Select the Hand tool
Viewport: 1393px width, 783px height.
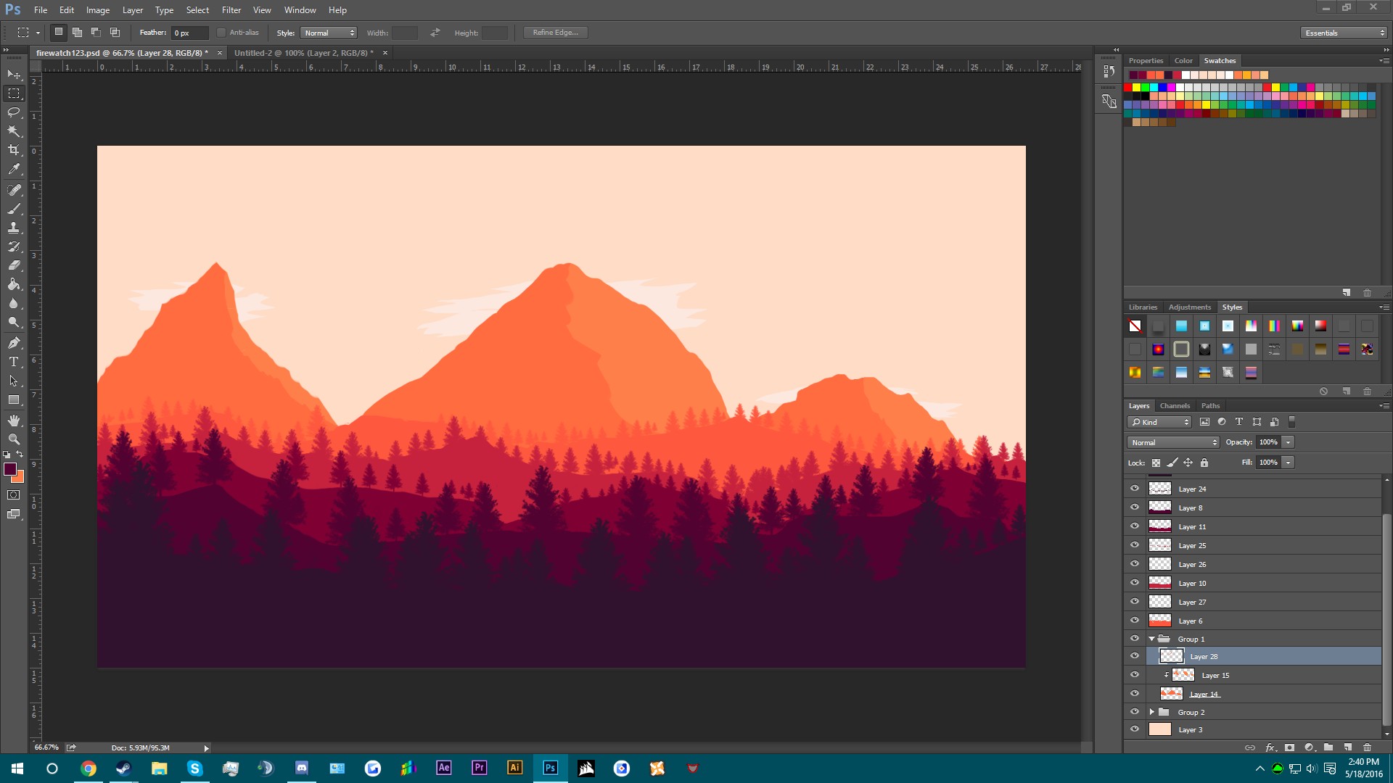point(14,420)
